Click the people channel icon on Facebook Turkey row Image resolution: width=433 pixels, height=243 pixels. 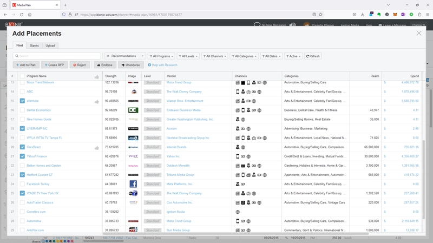238,184
